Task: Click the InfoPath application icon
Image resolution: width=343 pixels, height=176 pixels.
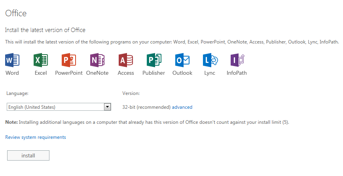Action: [x=237, y=60]
